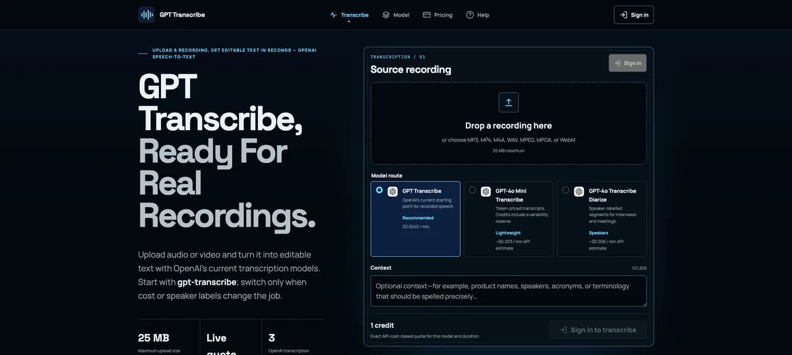This screenshot has width=792, height=355.
Task: Click the Sign in button in the Source recording panel
Action: (x=627, y=63)
